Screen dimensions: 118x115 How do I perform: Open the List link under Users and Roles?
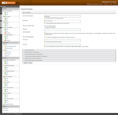click(7, 15)
